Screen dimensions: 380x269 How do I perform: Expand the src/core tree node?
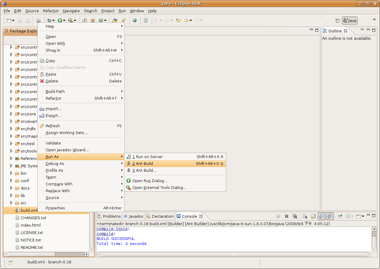pos(11,114)
